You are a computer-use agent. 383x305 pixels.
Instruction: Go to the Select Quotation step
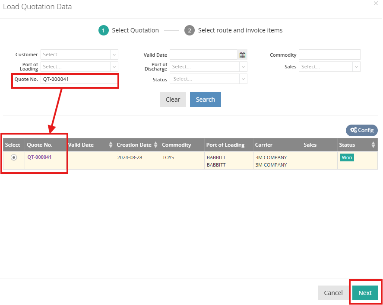point(134,30)
